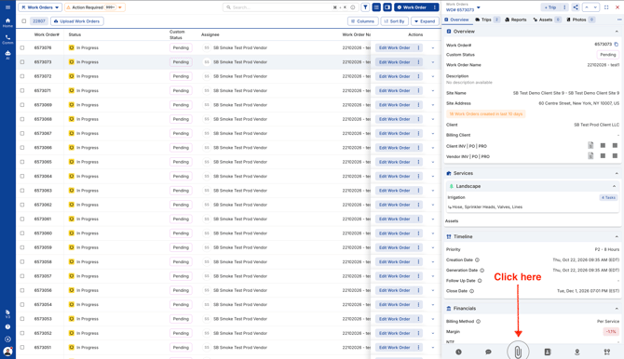Open Comm phone icon in sidebar

pos(7,39)
